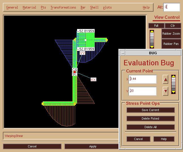Image resolution: width=183 pixels, height=152 pixels.
Task: Click the Rubber Zoom view button
Action: [171, 34]
